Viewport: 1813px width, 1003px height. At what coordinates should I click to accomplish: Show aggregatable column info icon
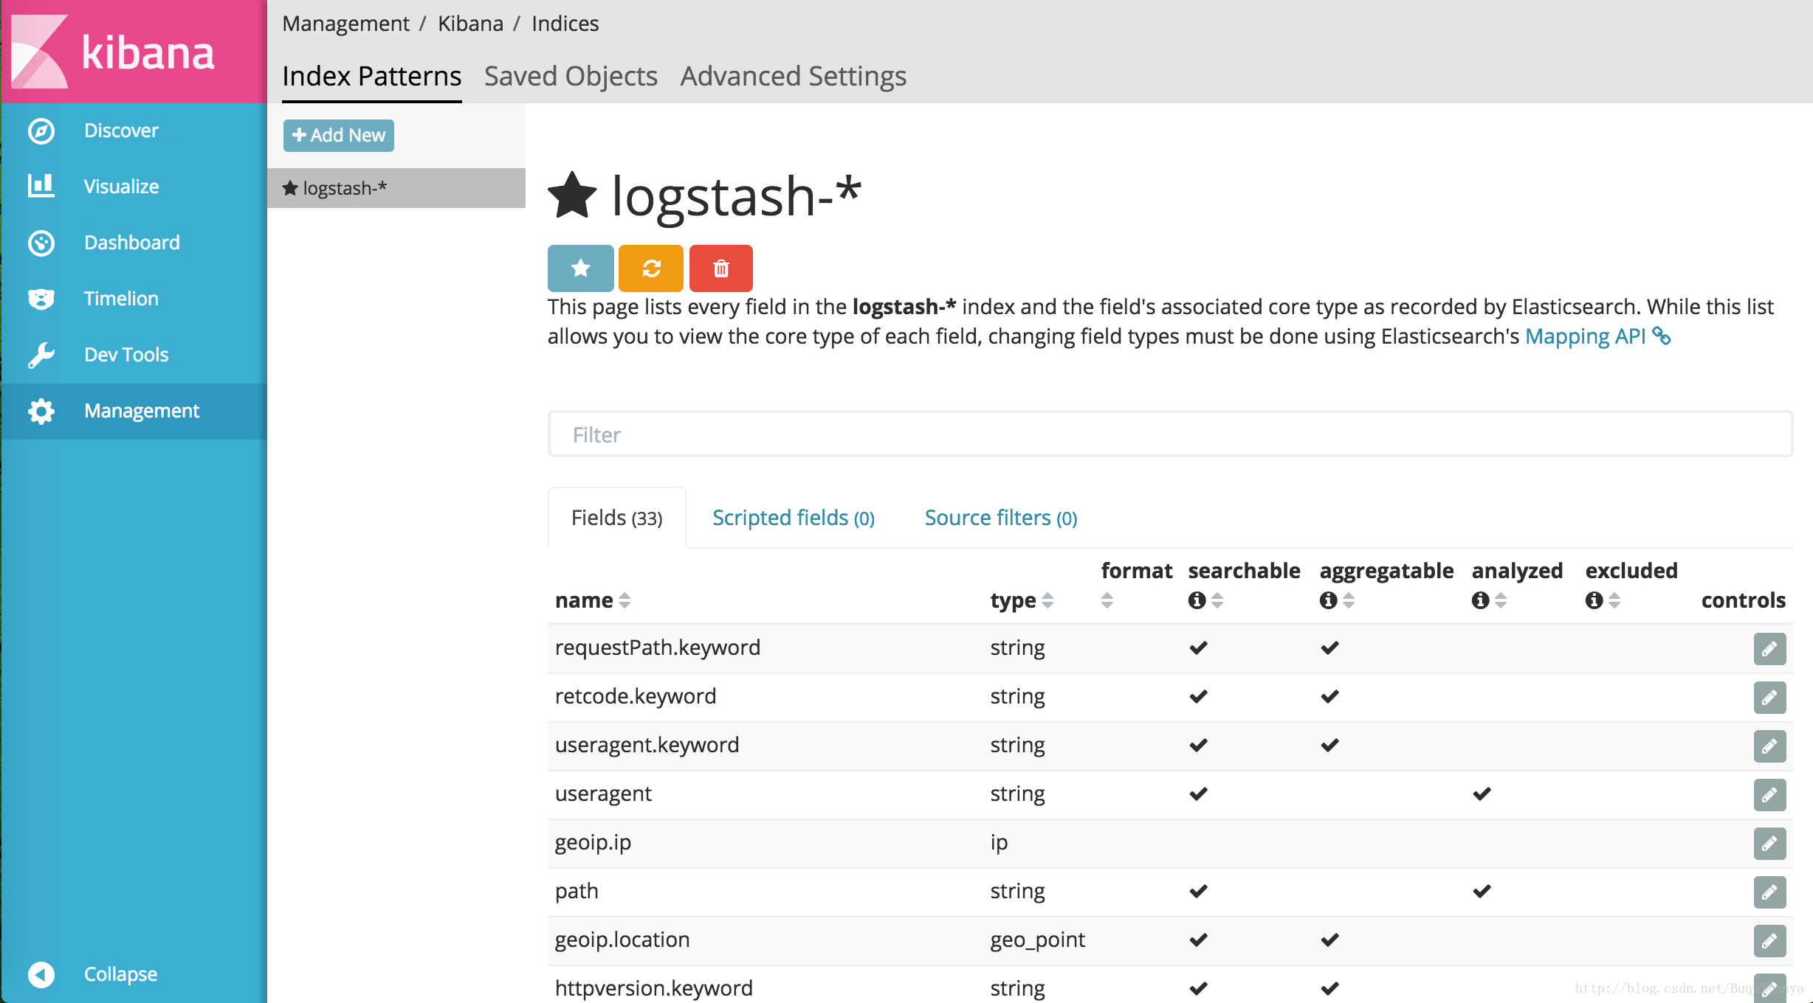point(1328,600)
